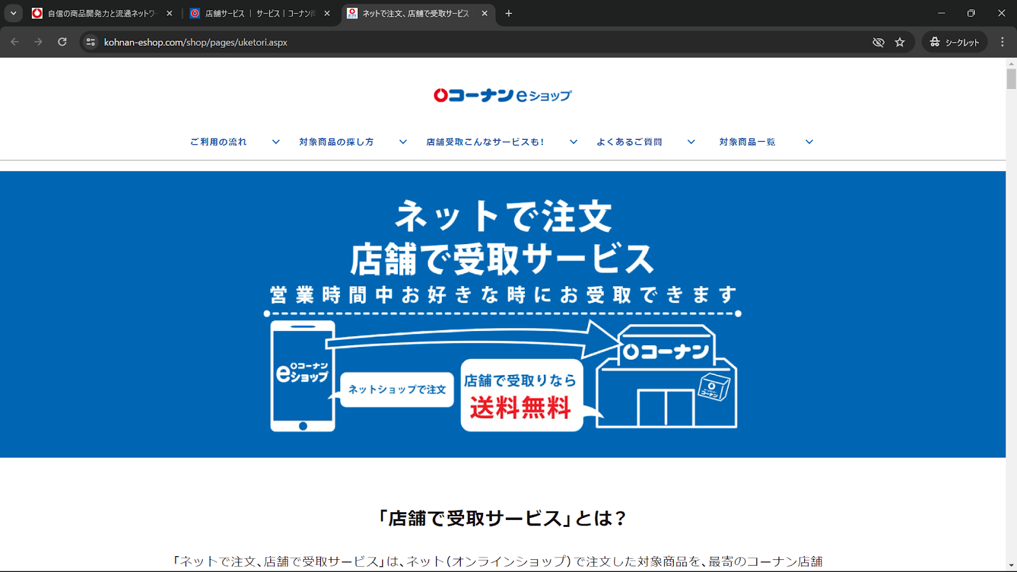Screen dimensions: 1017x572
Task: Open Chrome three-dot menu
Action: tap(1002, 42)
